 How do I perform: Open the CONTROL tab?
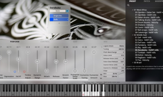(x=45, y=42)
